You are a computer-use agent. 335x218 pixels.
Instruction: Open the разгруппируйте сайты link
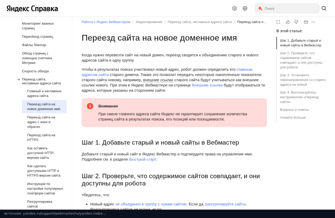(x=226, y=204)
